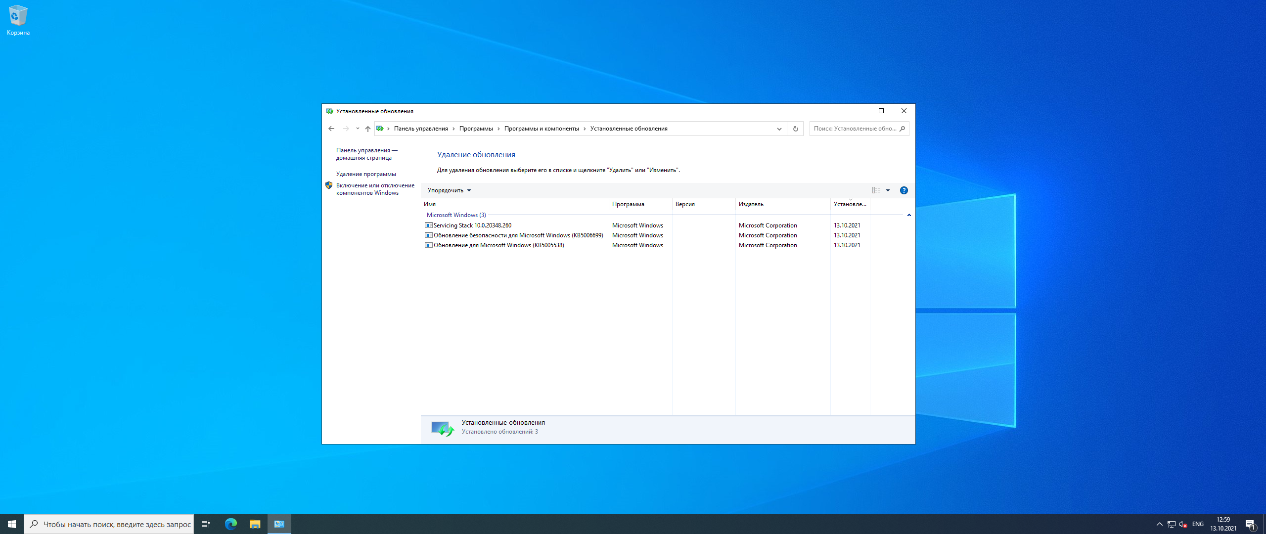Image resolution: width=1266 pixels, height=534 pixels.
Task: Open Task View from the taskbar
Action: tap(206, 524)
